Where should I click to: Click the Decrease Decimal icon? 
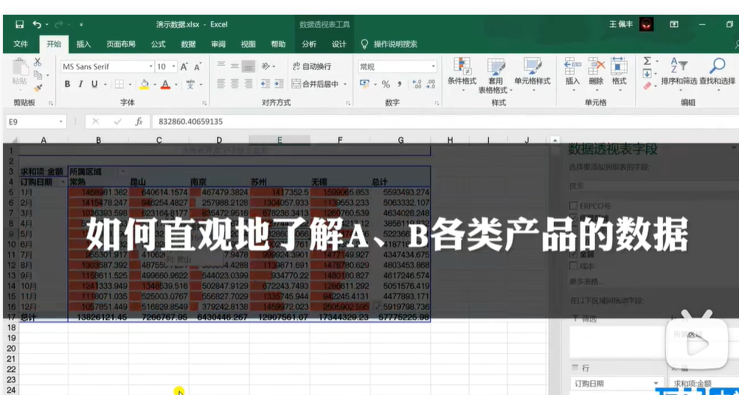[431, 84]
